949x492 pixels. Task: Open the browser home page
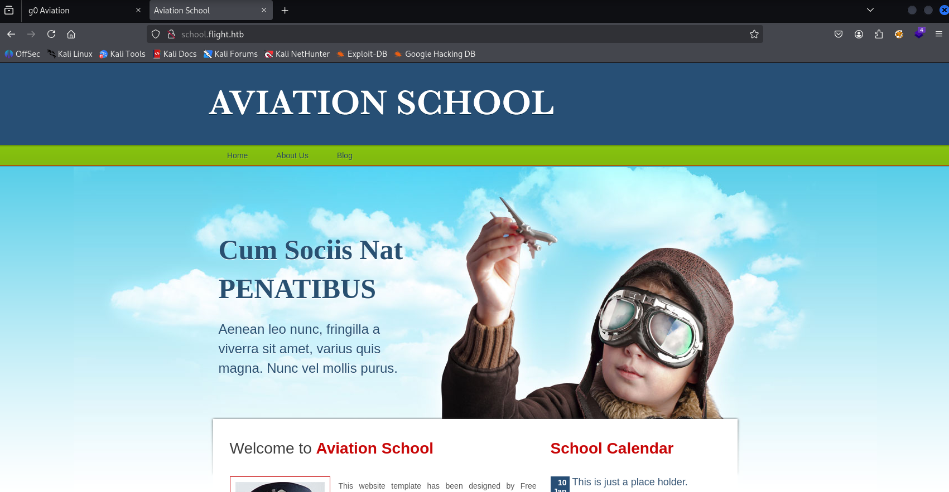[71, 34]
